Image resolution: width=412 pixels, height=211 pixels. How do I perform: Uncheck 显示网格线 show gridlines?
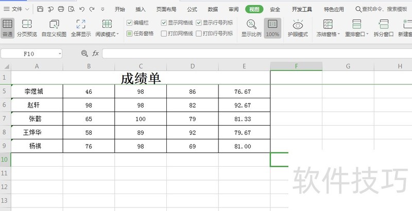pos(164,23)
